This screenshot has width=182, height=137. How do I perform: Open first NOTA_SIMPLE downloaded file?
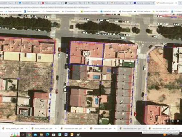coord(13,128)
